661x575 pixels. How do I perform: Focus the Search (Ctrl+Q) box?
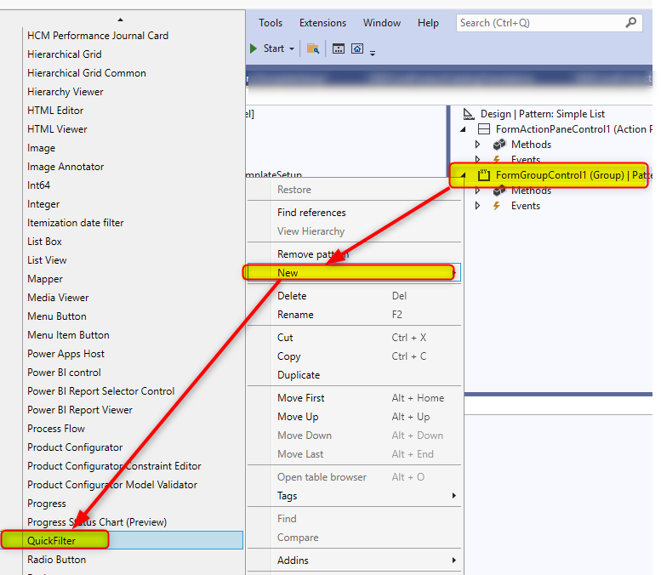[x=549, y=23]
